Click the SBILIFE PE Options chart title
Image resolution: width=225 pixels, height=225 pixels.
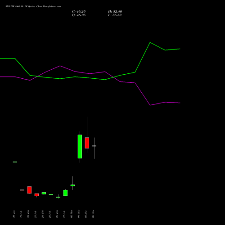coord(33,7)
